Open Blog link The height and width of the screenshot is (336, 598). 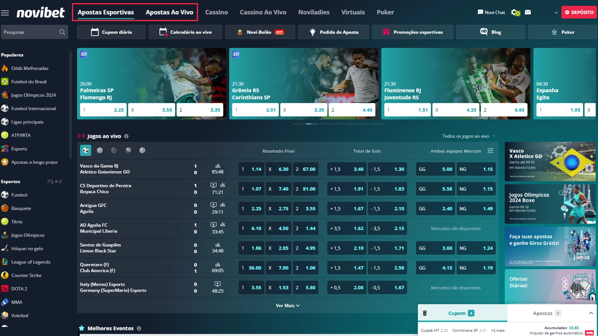(x=491, y=32)
